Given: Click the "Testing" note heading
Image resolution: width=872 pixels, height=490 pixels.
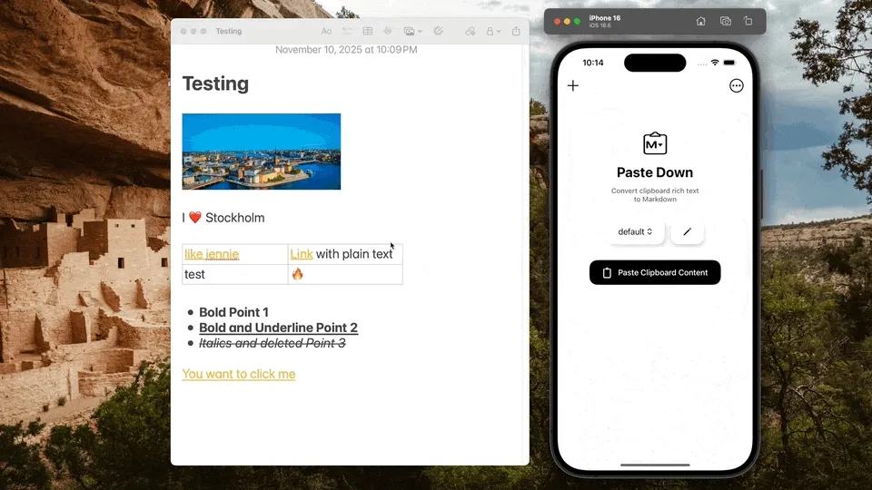Looking at the screenshot, I should pos(215,83).
